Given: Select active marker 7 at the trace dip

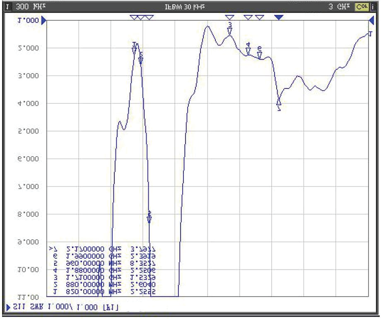Looking at the screenshot, I should tap(279, 103).
